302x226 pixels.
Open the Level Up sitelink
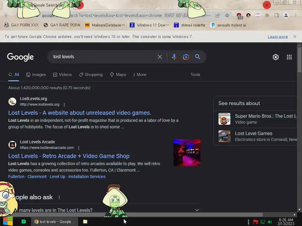[x=58, y=177]
